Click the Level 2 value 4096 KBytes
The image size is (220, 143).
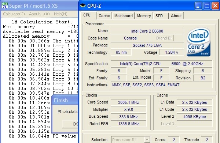[194, 117]
